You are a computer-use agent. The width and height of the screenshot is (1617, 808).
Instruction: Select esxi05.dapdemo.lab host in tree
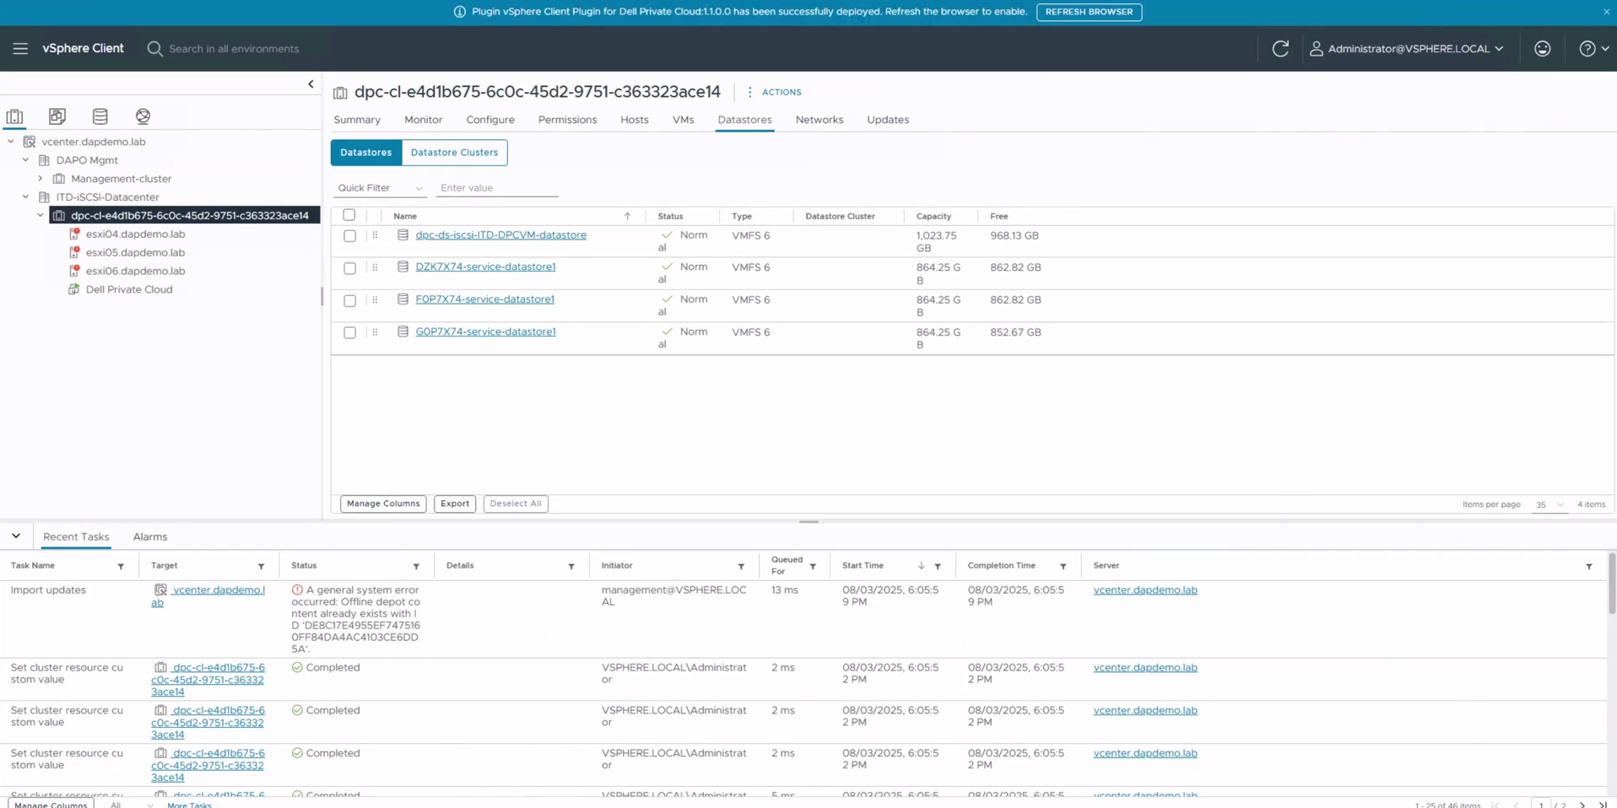point(135,253)
